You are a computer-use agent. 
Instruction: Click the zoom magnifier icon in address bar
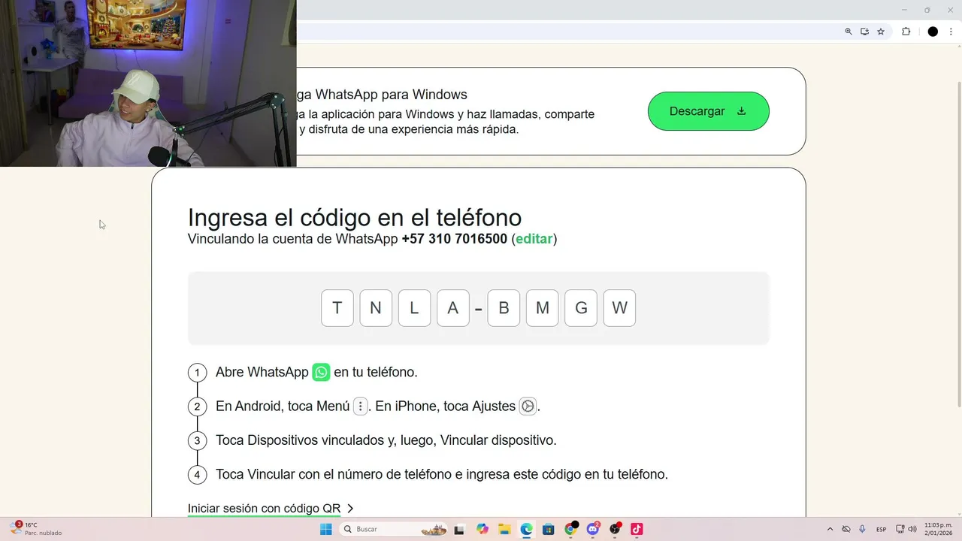[x=849, y=32]
